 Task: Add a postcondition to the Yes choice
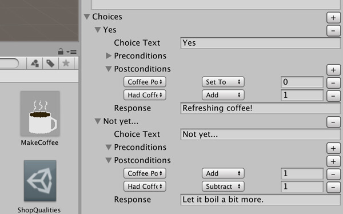point(333,70)
